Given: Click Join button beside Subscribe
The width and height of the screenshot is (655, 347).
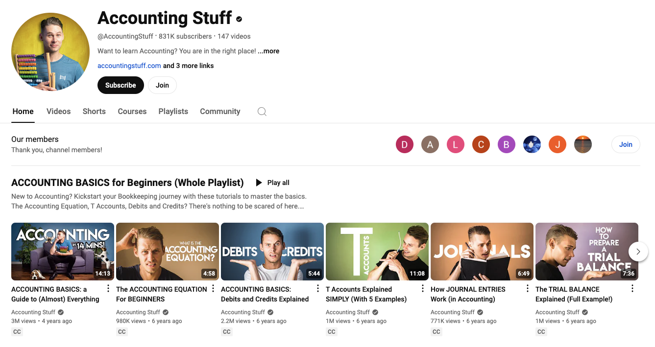Looking at the screenshot, I should (x=162, y=85).
